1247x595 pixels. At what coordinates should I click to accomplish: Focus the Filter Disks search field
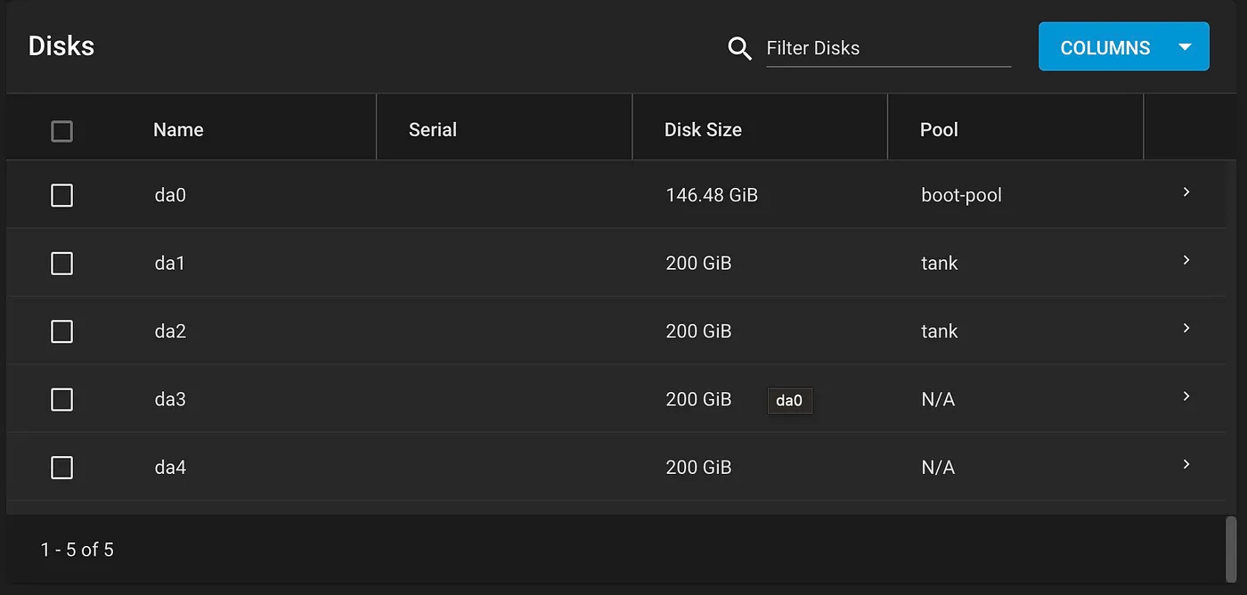coord(888,48)
